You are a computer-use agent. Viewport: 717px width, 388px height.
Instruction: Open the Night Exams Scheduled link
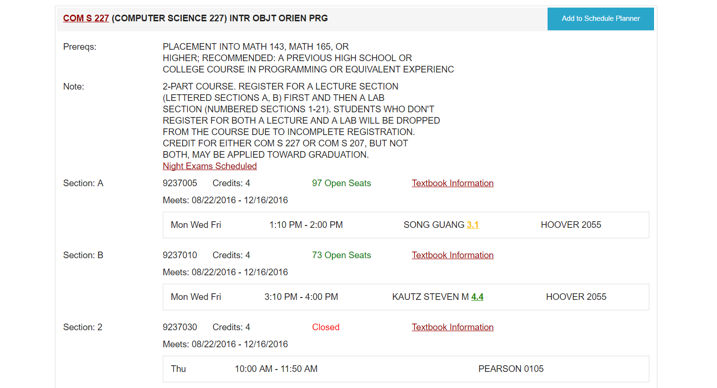pyautogui.click(x=210, y=166)
